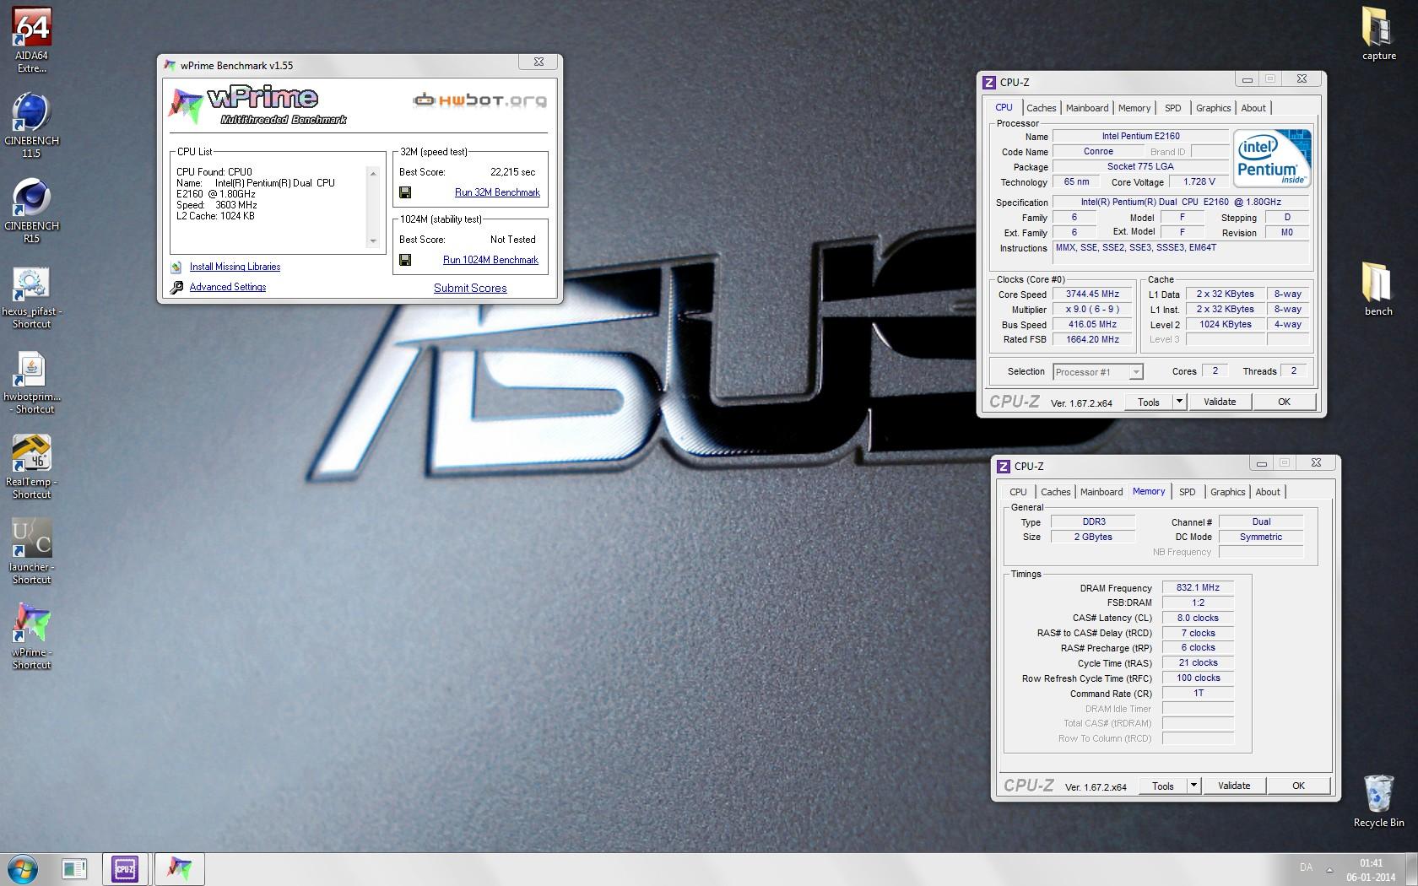Image resolution: width=1418 pixels, height=886 pixels.
Task: Open the wPrime shortcut on desktop
Action: [31, 637]
